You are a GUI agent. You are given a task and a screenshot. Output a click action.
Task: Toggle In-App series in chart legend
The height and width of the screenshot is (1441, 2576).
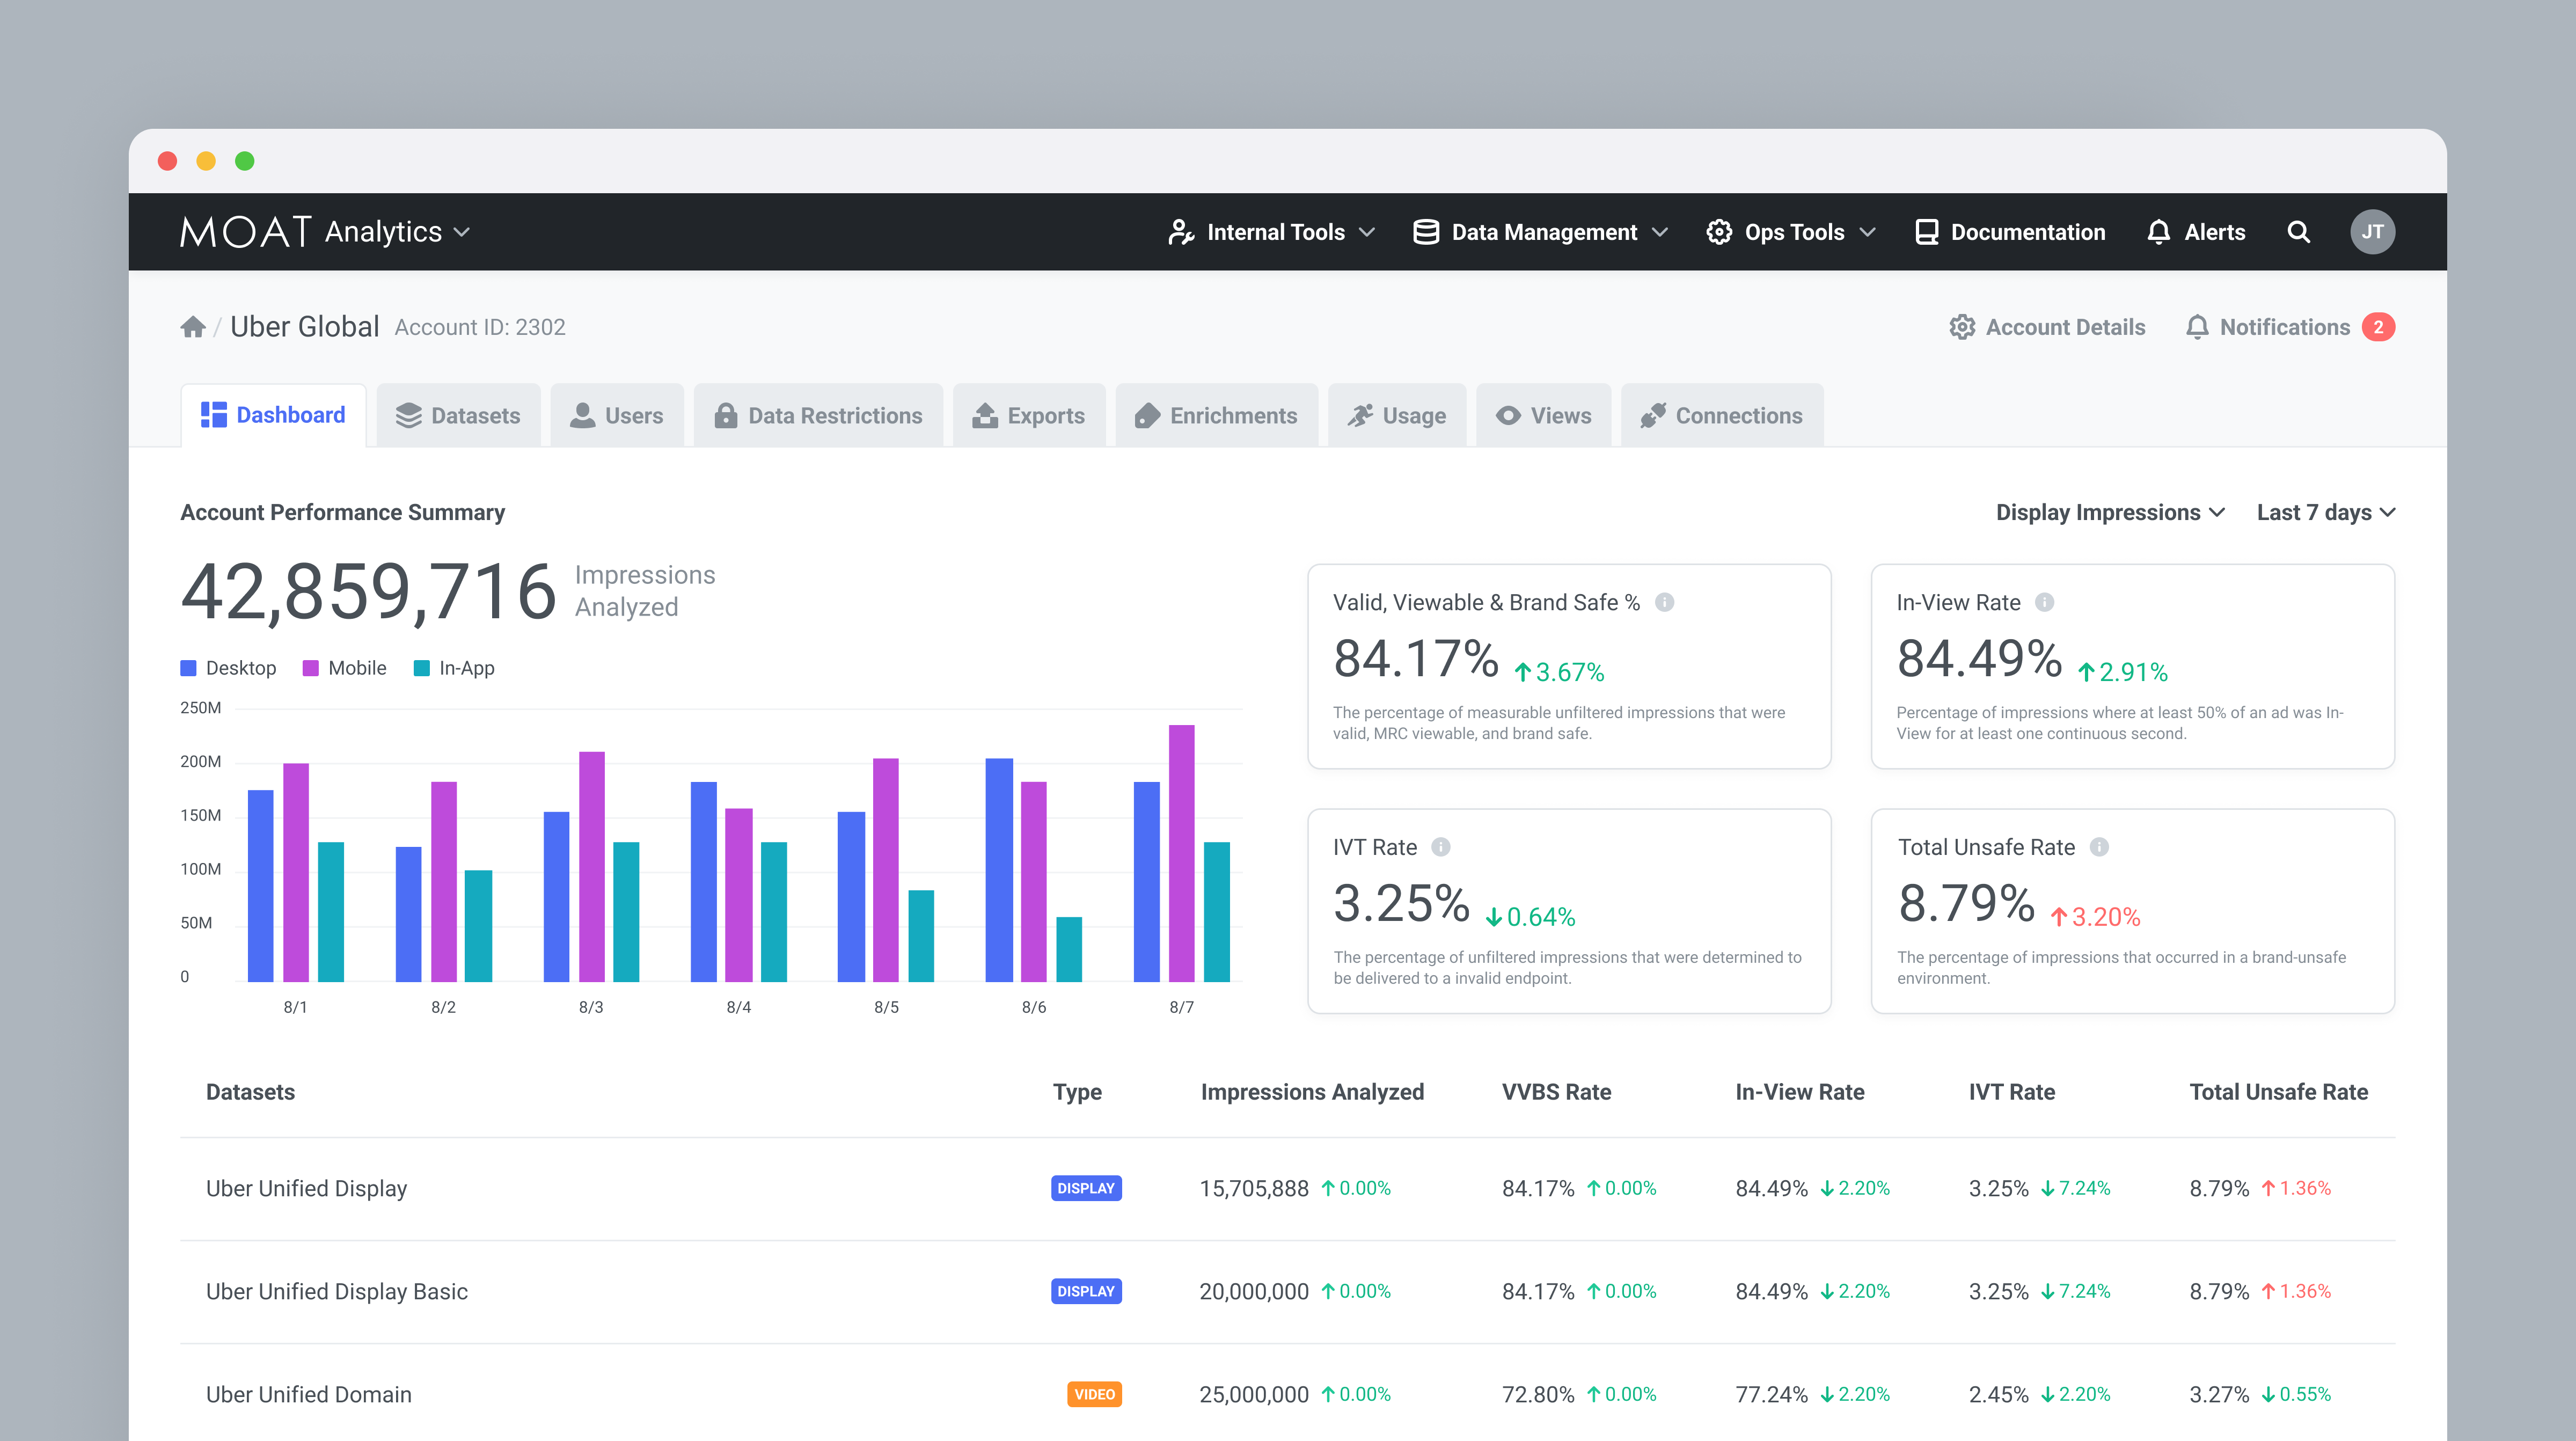(455, 668)
